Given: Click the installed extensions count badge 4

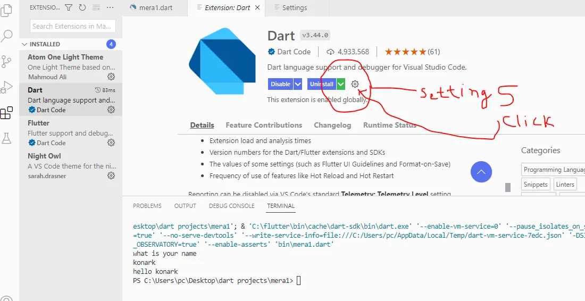Looking at the screenshot, I should 111,44.
